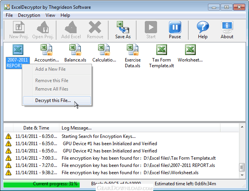Open the About info icon
Screen dimensions: 249x191
point(227,27)
